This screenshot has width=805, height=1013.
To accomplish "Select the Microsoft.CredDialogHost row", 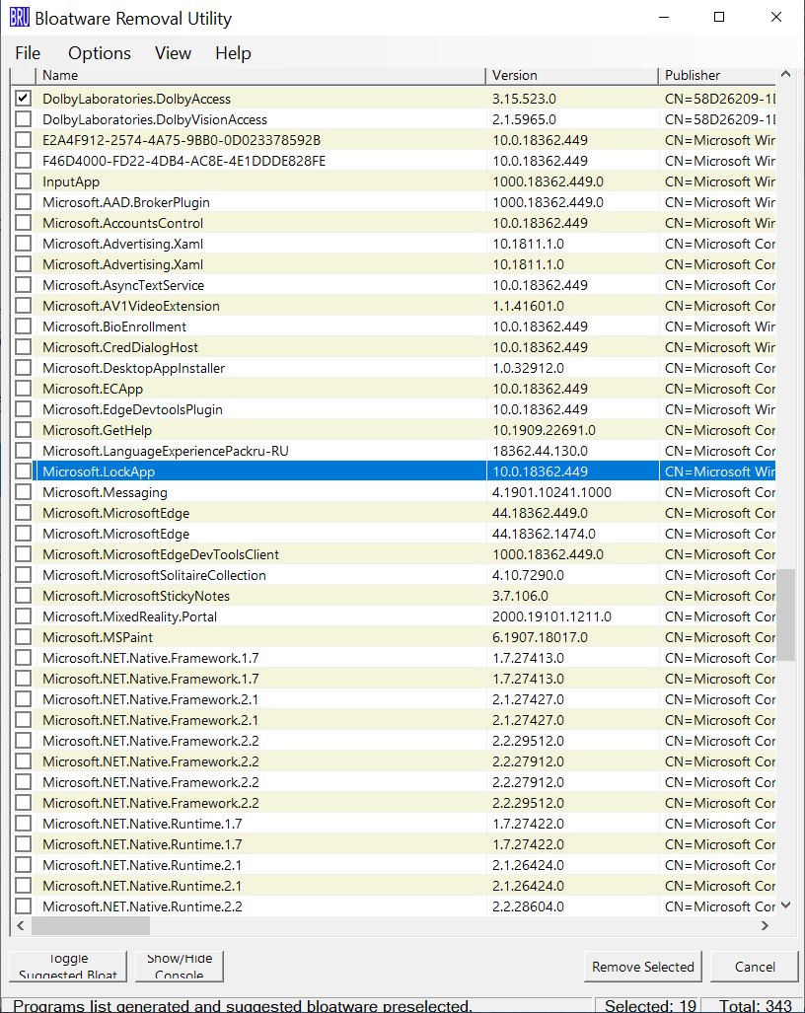I will [393, 347].
